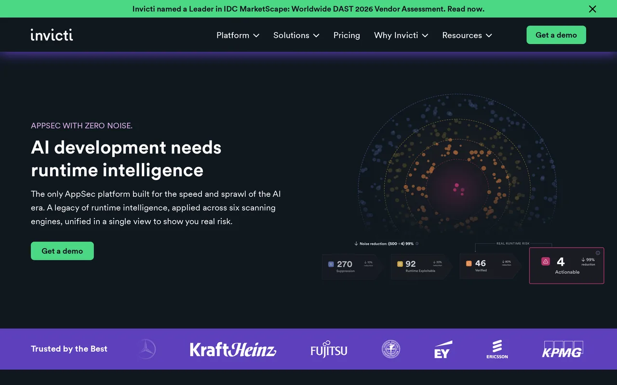Expand the Why Invicti chevron arrow
This screenshot has width=617, height=385.
point(425,36)
